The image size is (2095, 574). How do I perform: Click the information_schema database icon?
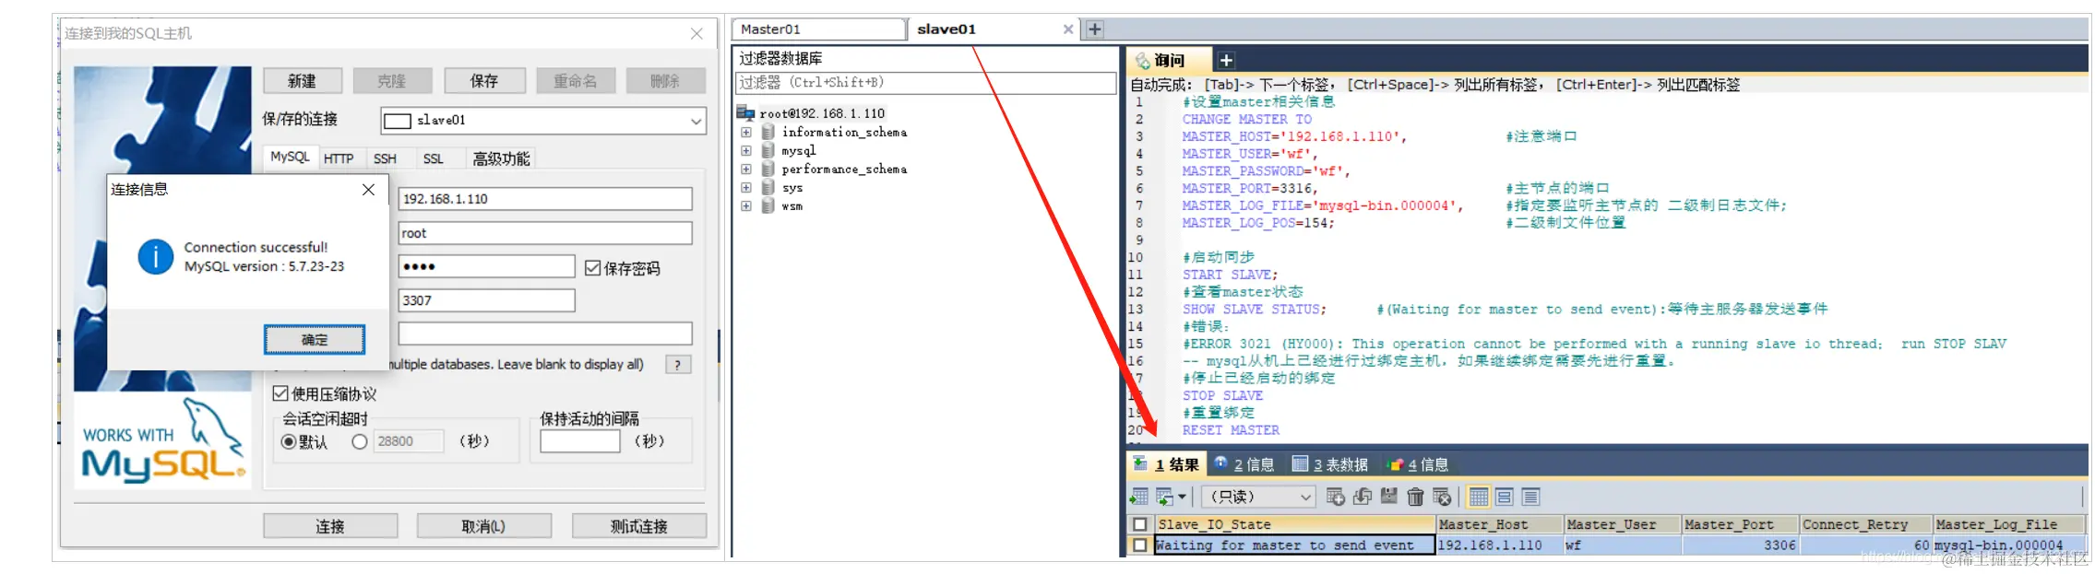point(768,132)
